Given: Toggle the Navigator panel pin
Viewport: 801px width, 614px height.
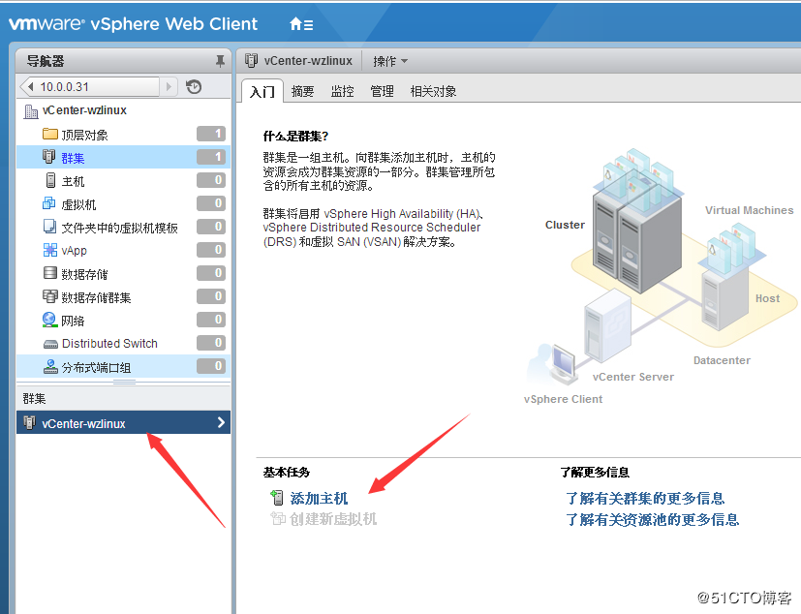Looking at the screenshot, I should pyautogui.click(x=221, y=60).
